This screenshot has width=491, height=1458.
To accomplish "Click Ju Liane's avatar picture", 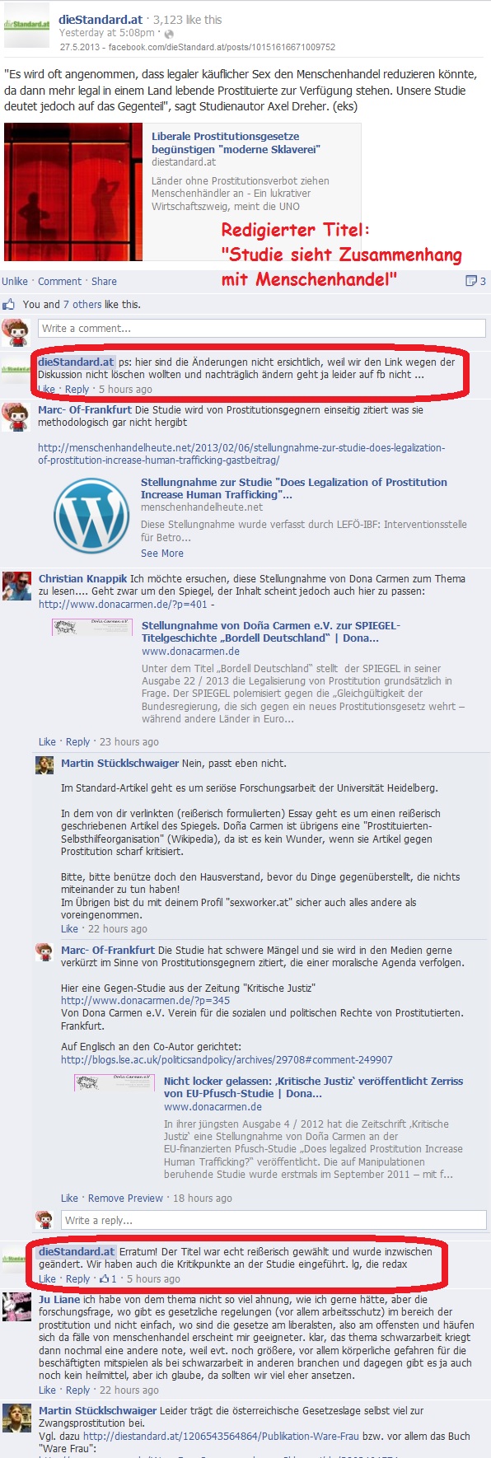I will [17, 1306].
